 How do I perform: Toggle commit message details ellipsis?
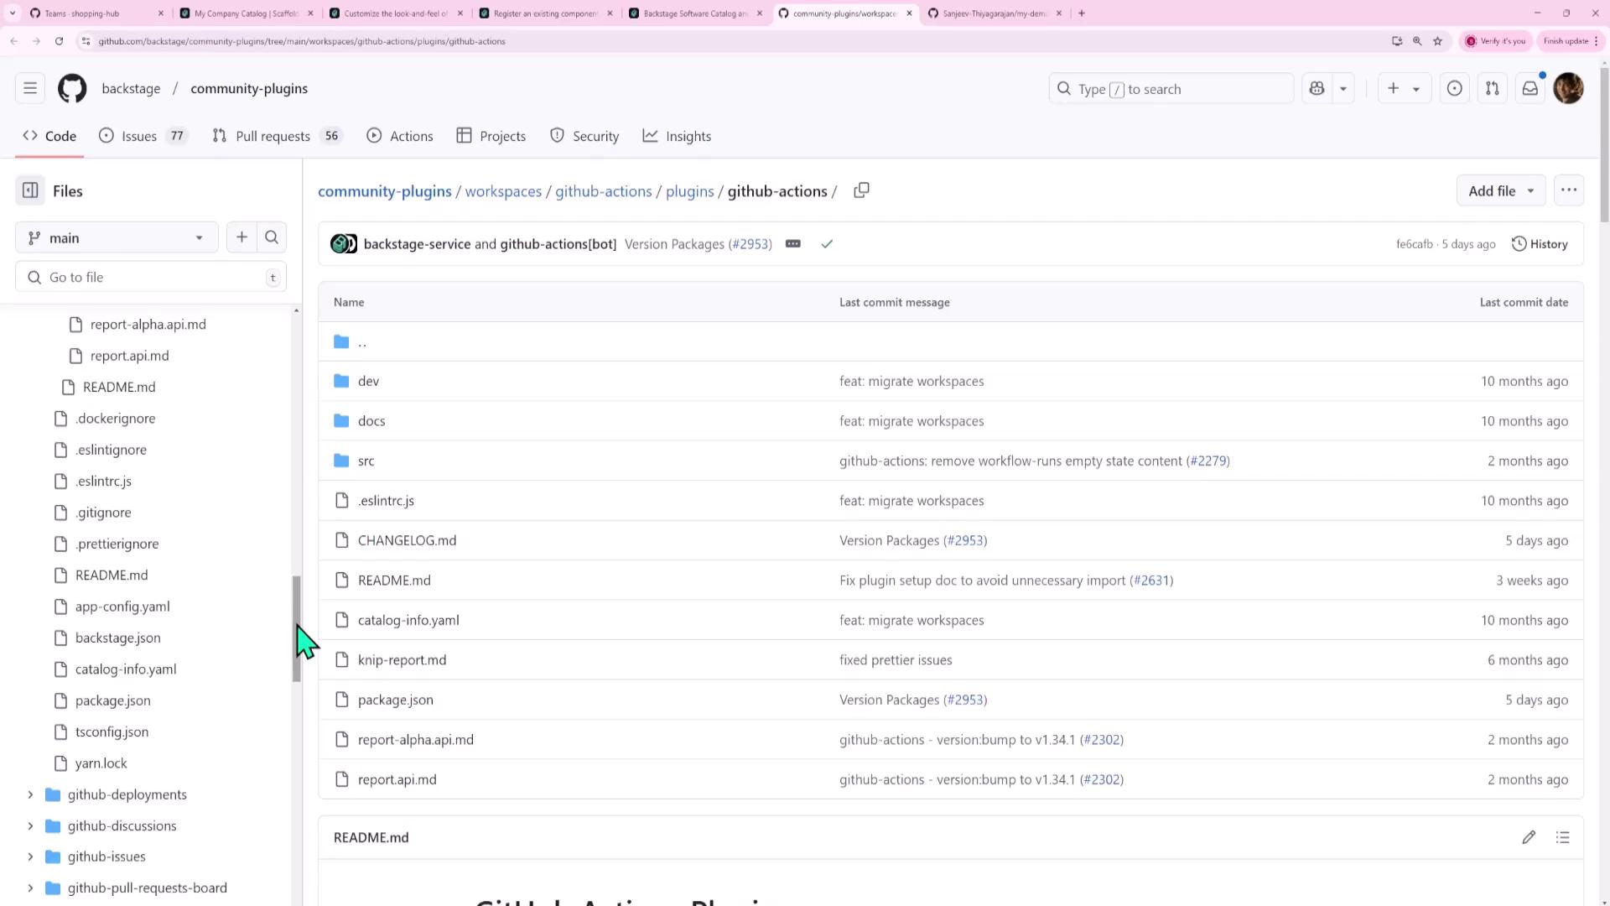coord(792,244)
